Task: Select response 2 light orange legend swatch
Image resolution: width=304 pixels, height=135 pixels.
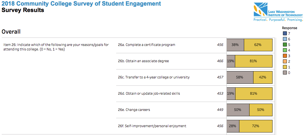Action: pyautogui.click(x=285, y=61)
